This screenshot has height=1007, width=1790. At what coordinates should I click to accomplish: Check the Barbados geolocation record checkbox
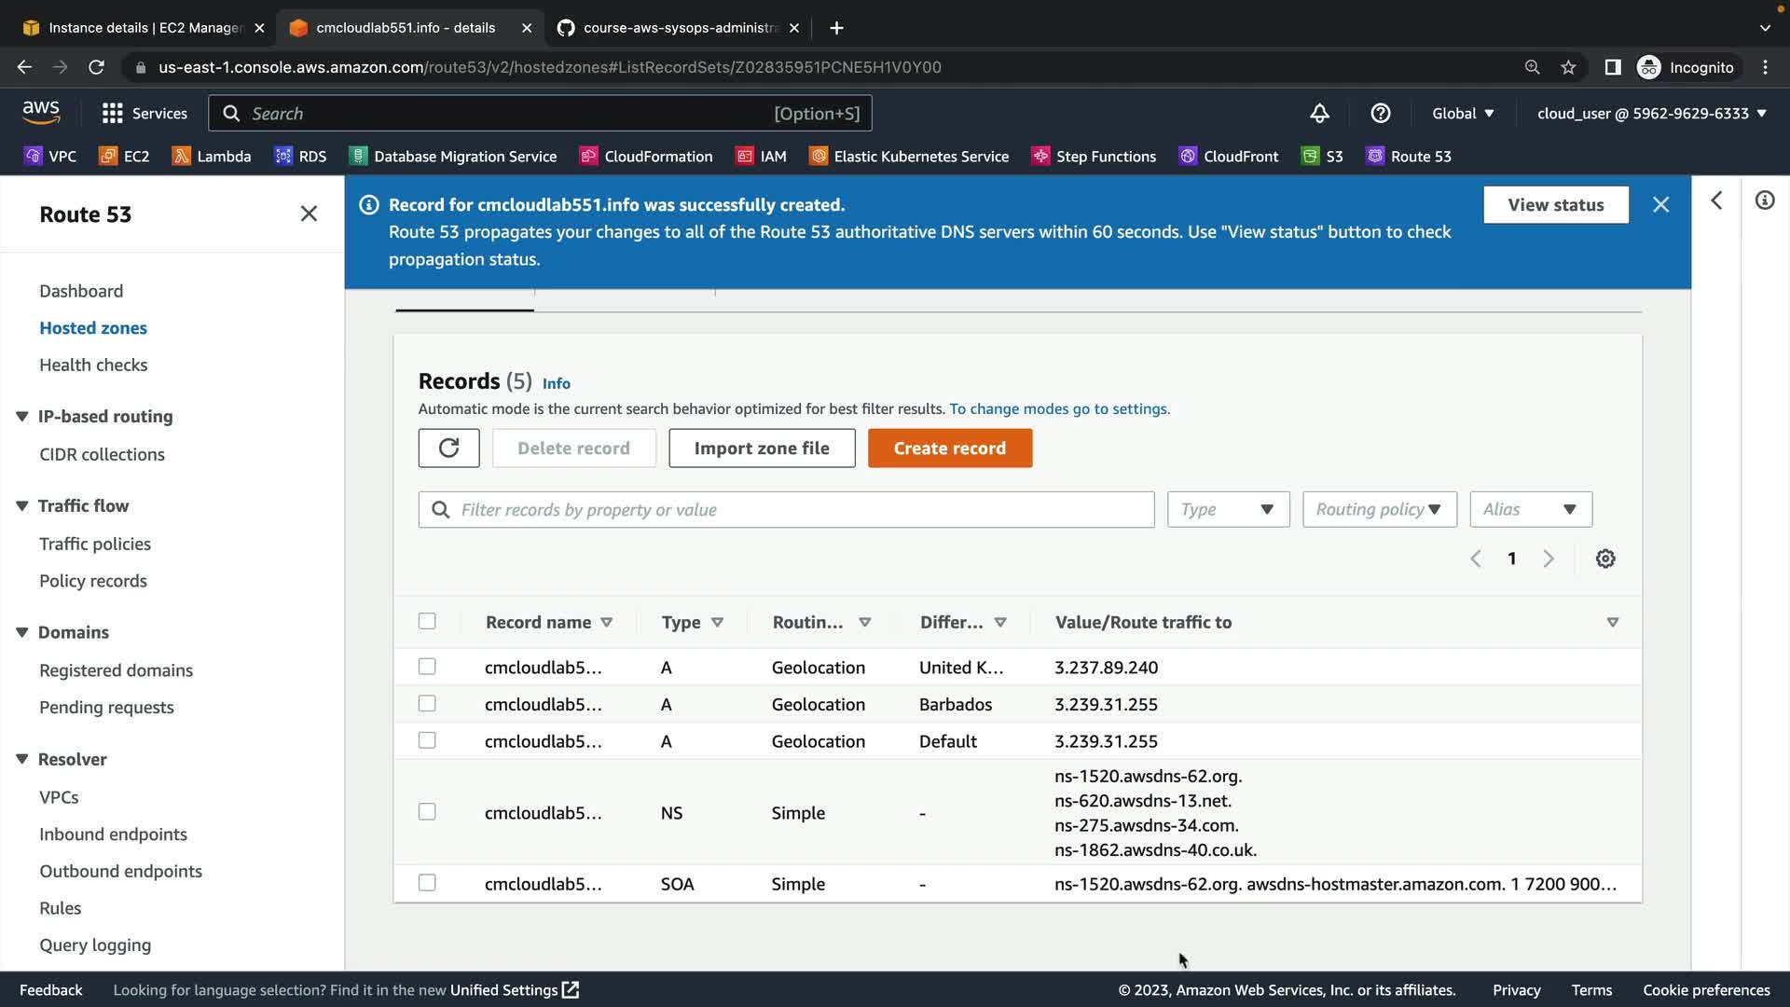coord(427,704)
